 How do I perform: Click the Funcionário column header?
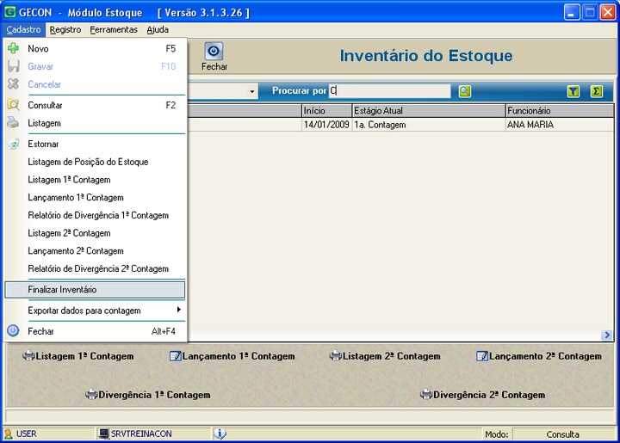point(560,111)
